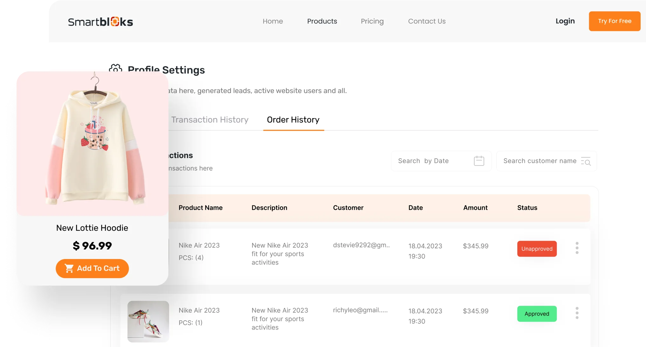Image resolution: width=646 pixels, height=347 pixels.
Task: Open options menu for Approved order
Action: [577, 313]
